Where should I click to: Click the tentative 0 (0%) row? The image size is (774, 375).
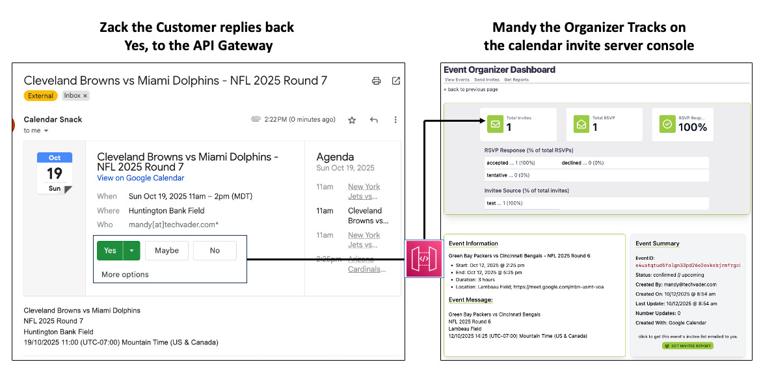[509, 174]
